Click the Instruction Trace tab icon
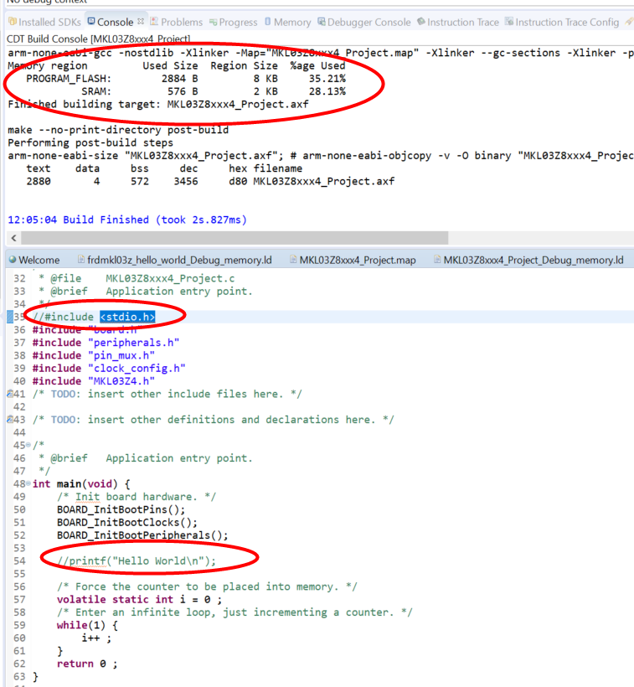Screen dimensions: 634x687 click(421, 22)
